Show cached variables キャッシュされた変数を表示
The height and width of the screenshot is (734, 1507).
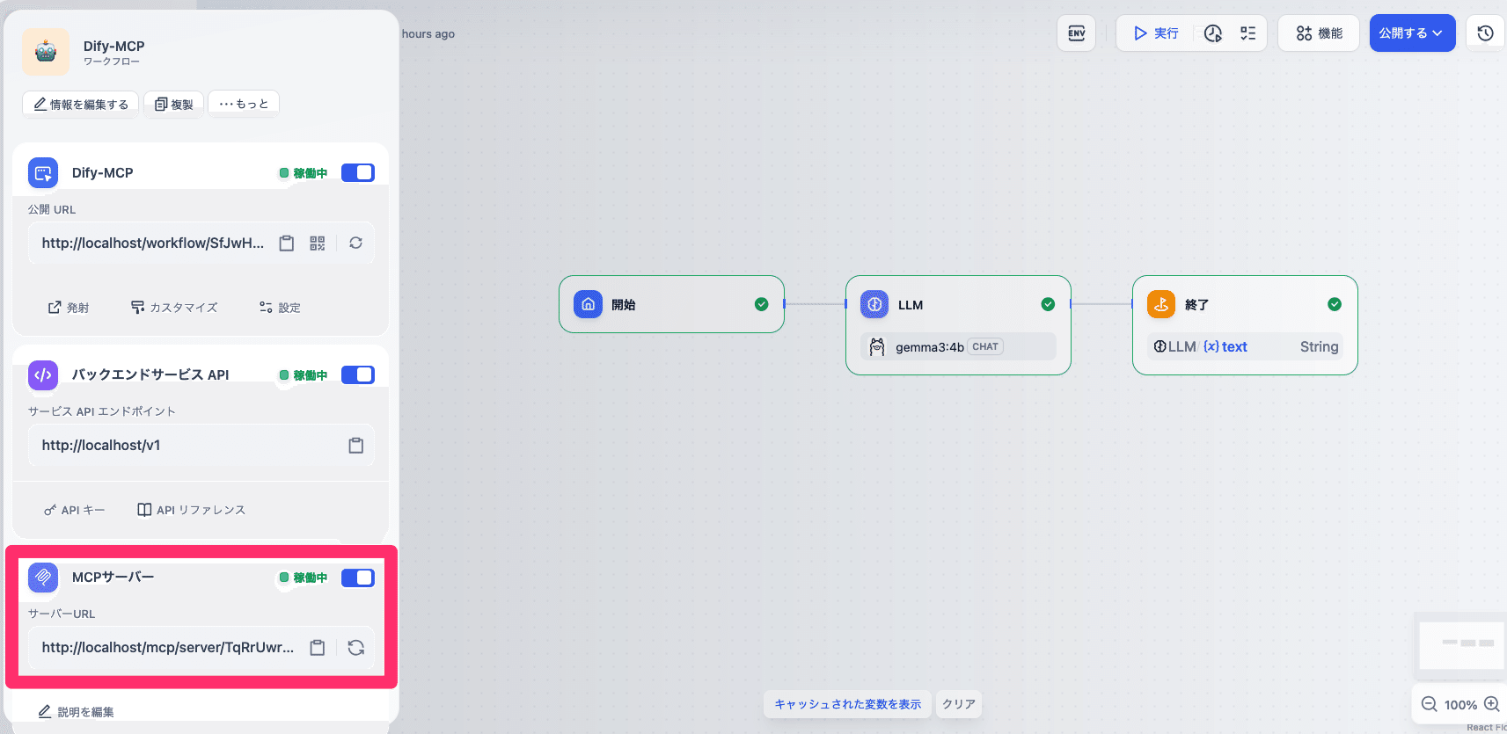848,704
